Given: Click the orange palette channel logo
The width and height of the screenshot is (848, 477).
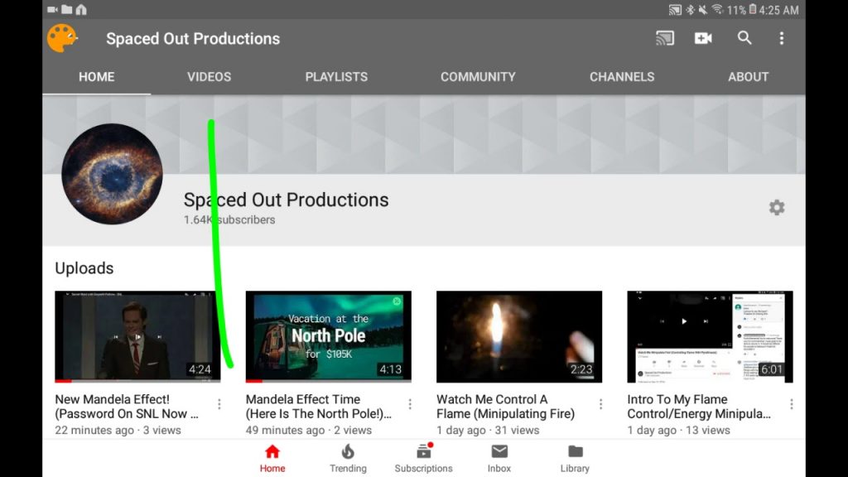Looking at the screenshot, I should tap(61, 38).
